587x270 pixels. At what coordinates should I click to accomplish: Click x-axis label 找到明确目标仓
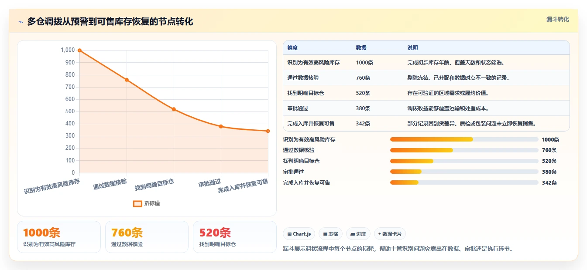(x=154, y=185)
